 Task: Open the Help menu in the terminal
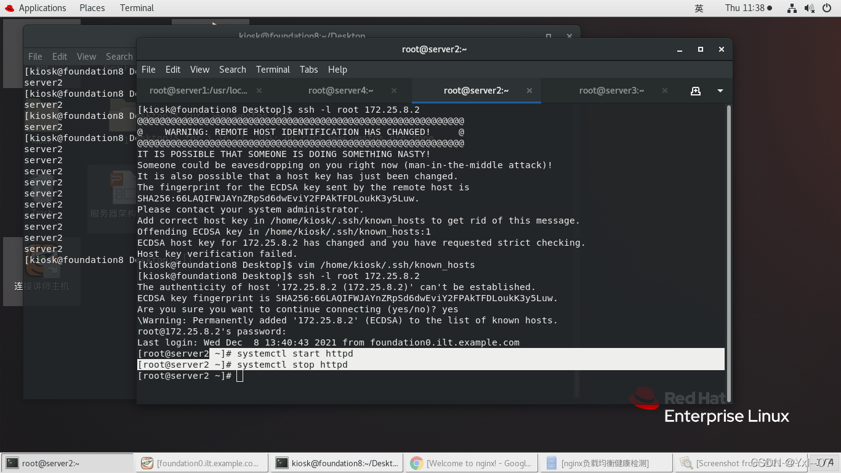[337, 70]
